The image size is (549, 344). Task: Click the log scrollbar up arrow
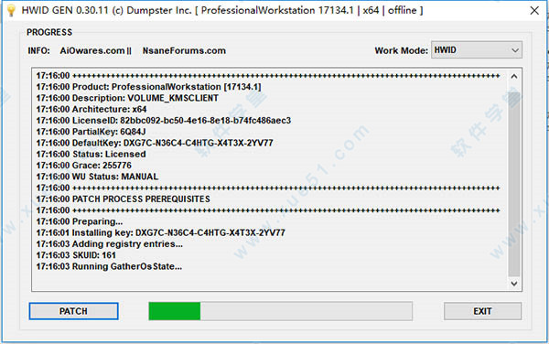513,76
